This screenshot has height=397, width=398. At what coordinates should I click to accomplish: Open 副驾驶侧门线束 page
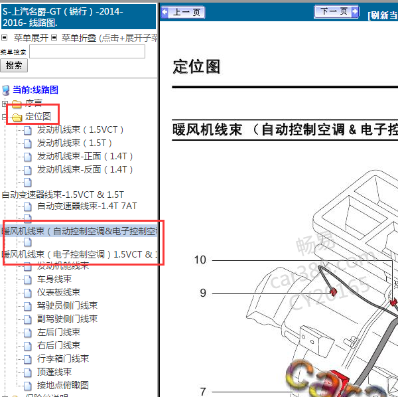click(x=67, y=319)
